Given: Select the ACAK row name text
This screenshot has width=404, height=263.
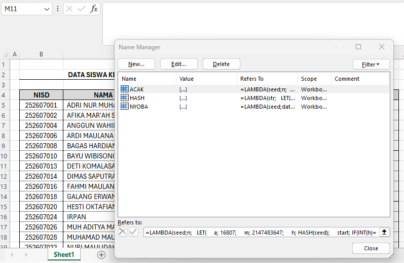Looking at the screenshot, I should (x=136, y=89).
